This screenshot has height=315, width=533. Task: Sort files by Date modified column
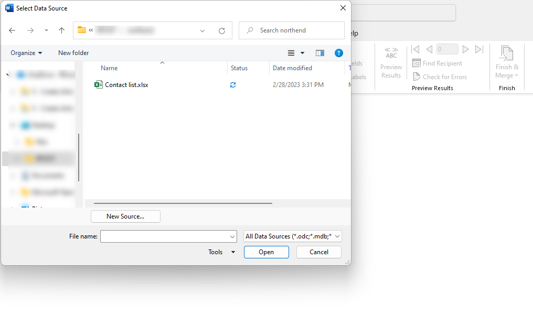coord(292,68)
